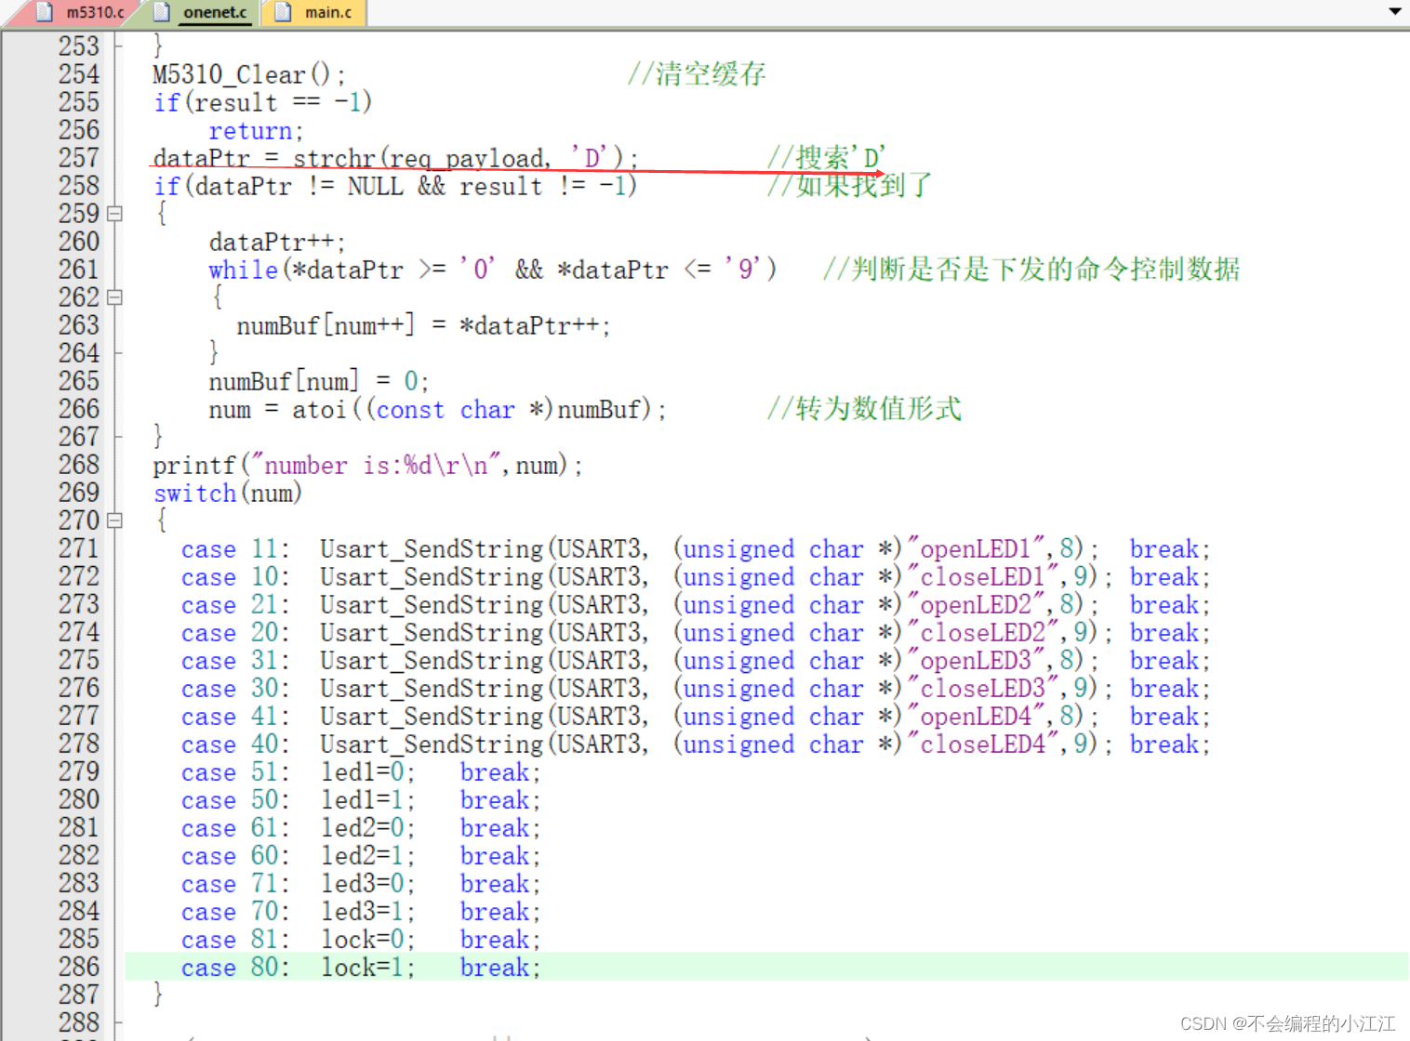1410x1041 pixels.
Task: Click 'case 21:' label
Action: [235, 605]
